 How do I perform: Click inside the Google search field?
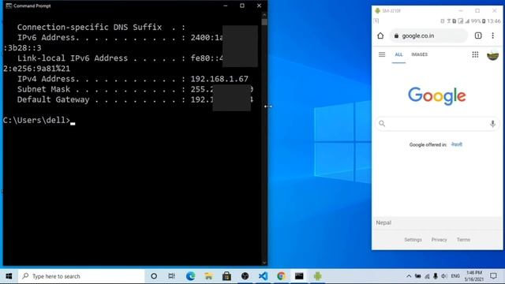[x=437, y=124]
